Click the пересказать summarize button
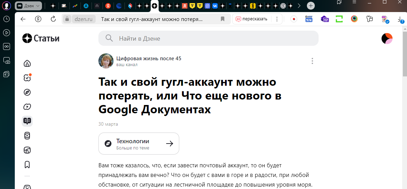Screen dimensions: 407x189 tap(251, 19)
